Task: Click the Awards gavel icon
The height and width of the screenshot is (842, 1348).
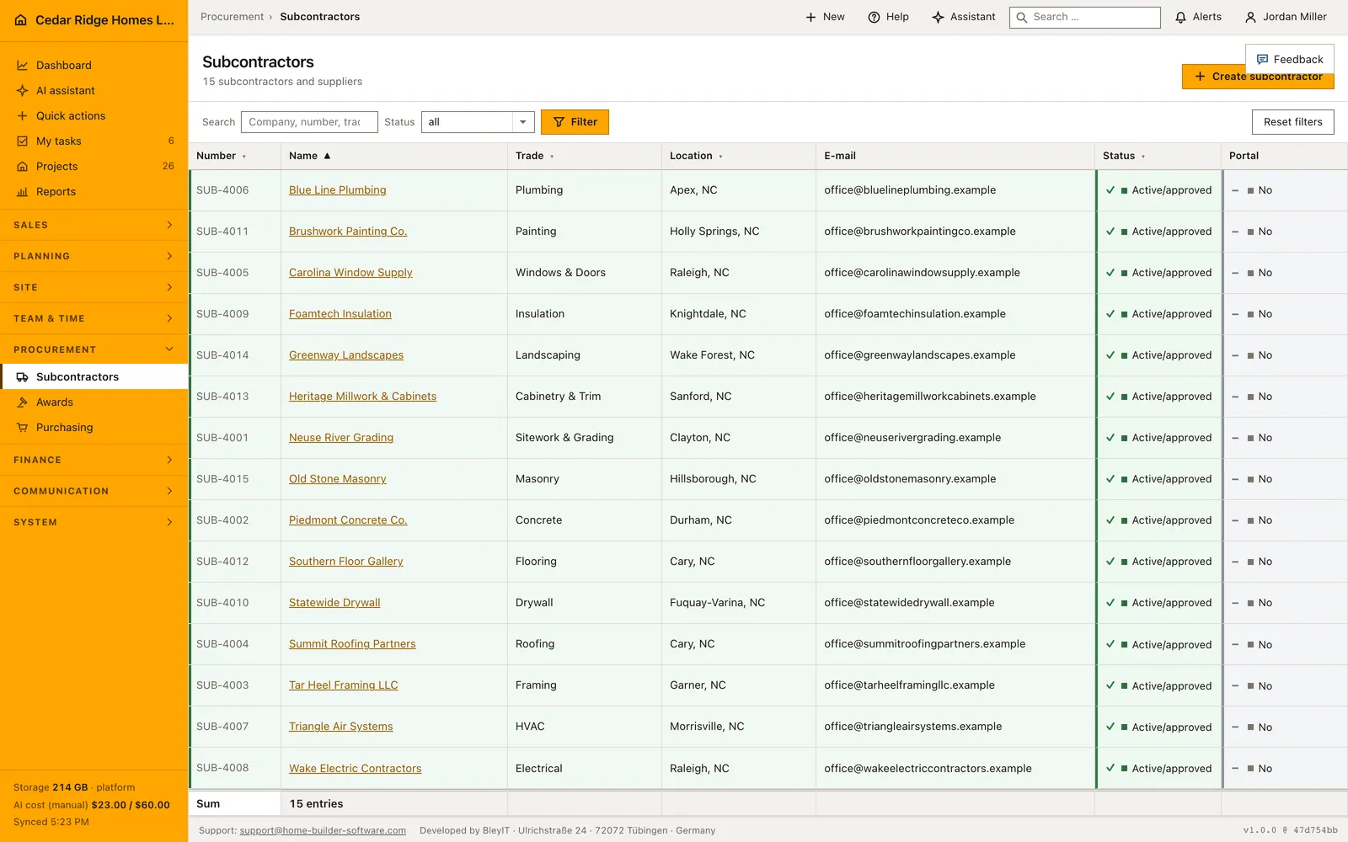Action: pyautogui.click(x=23, y=402)
